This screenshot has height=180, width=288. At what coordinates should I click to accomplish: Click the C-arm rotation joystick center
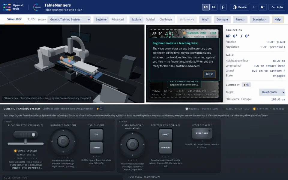(x=132, y=144)
